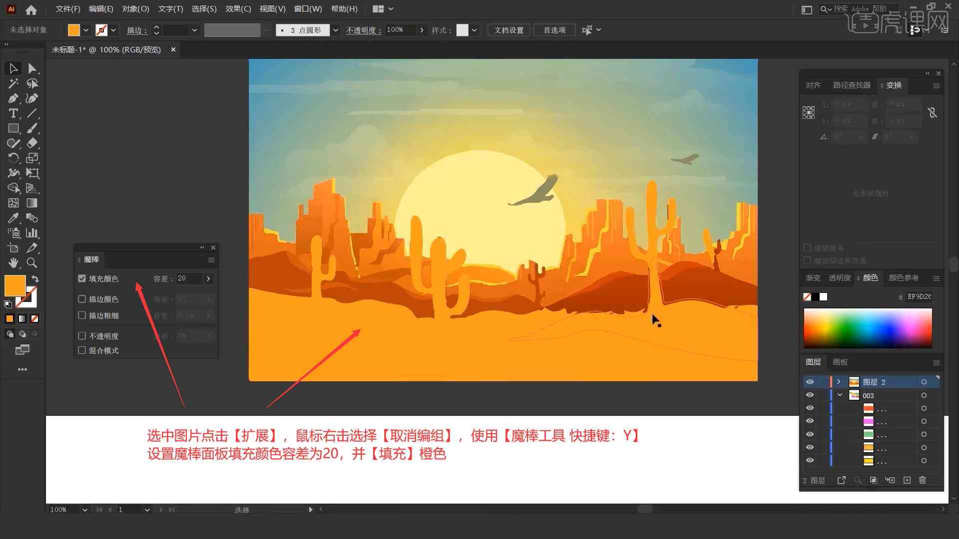Toggle 描边颜色 checkbox in Magic Wand
This screenshot has width=959, height=539.
pos(82,299)
